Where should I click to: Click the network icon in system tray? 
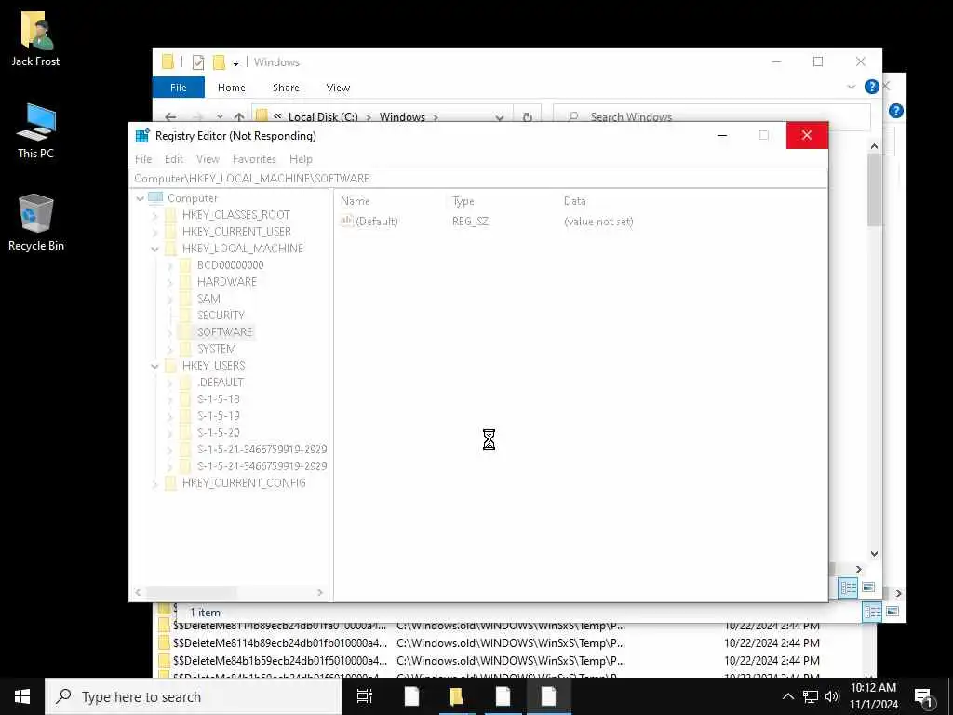tap(811, 696)
